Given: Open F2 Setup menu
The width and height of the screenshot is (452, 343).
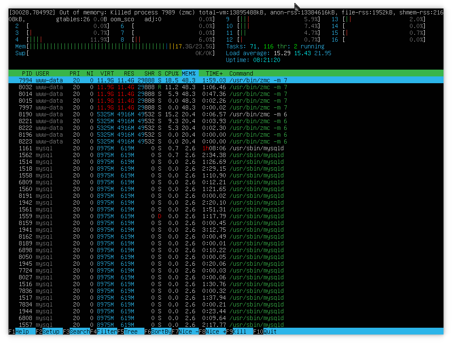Looking at the screenshot, I should 48,332.
